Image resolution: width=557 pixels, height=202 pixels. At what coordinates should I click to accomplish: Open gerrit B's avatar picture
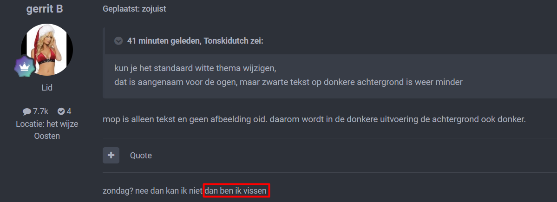pyautogui.click(x=47, y=50)
